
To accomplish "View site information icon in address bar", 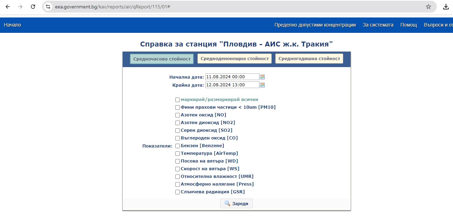I will pos(48,7).
